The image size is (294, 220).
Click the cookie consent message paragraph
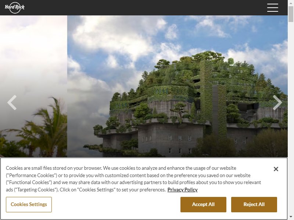pyautogui.click(x=133, y=179)
